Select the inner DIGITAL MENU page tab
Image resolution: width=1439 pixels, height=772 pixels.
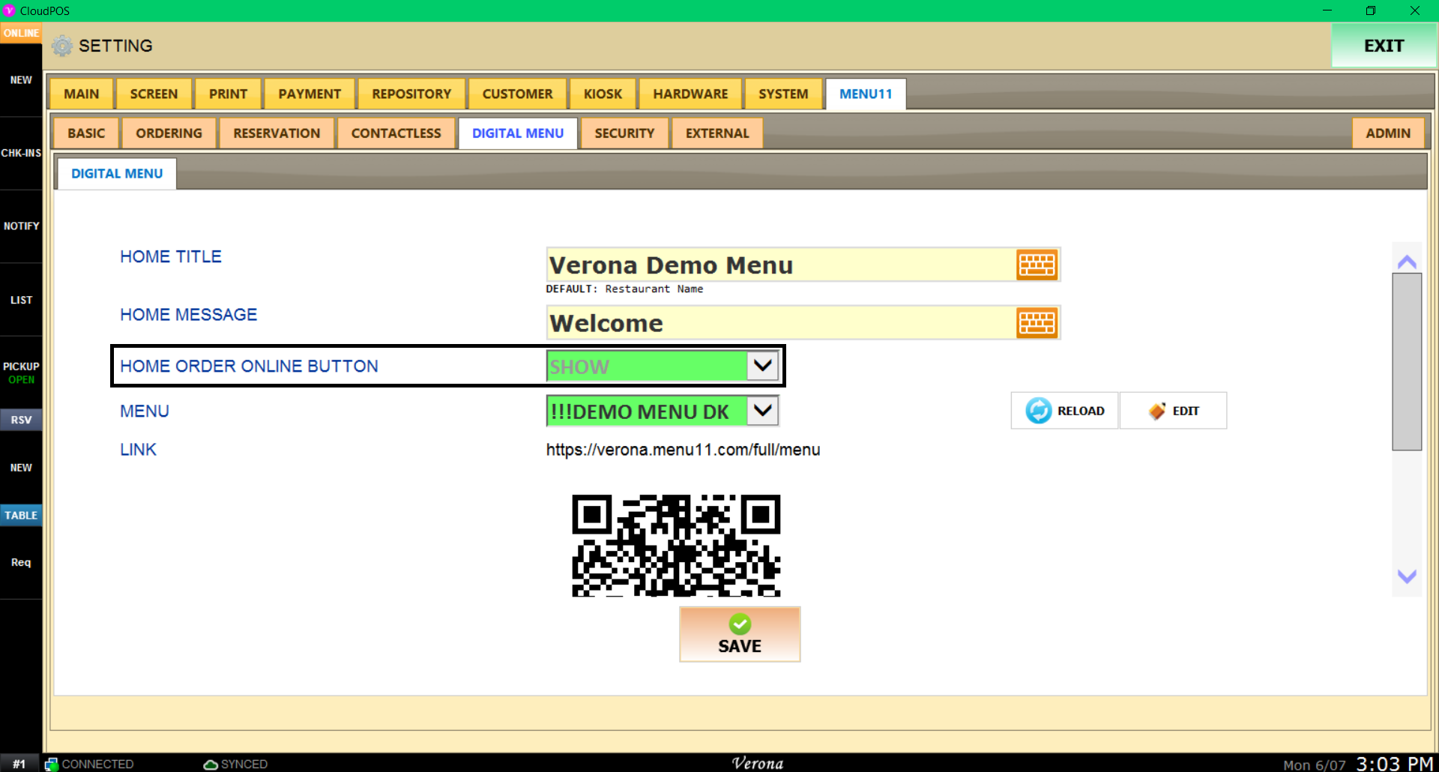point(117,174)
